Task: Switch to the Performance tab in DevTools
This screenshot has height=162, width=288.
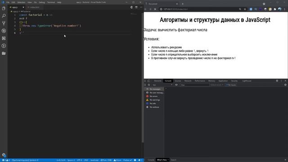Action: [200, 81]
